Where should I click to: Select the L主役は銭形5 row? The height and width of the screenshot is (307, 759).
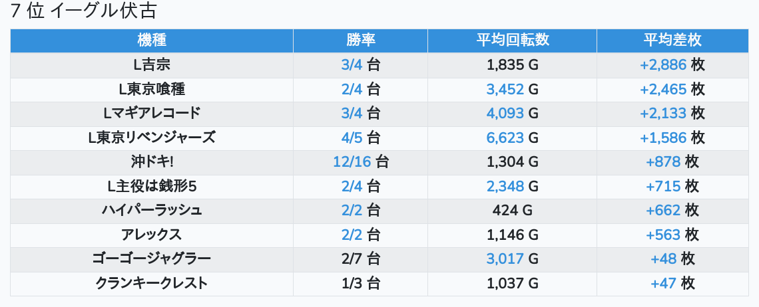(152, 186)
